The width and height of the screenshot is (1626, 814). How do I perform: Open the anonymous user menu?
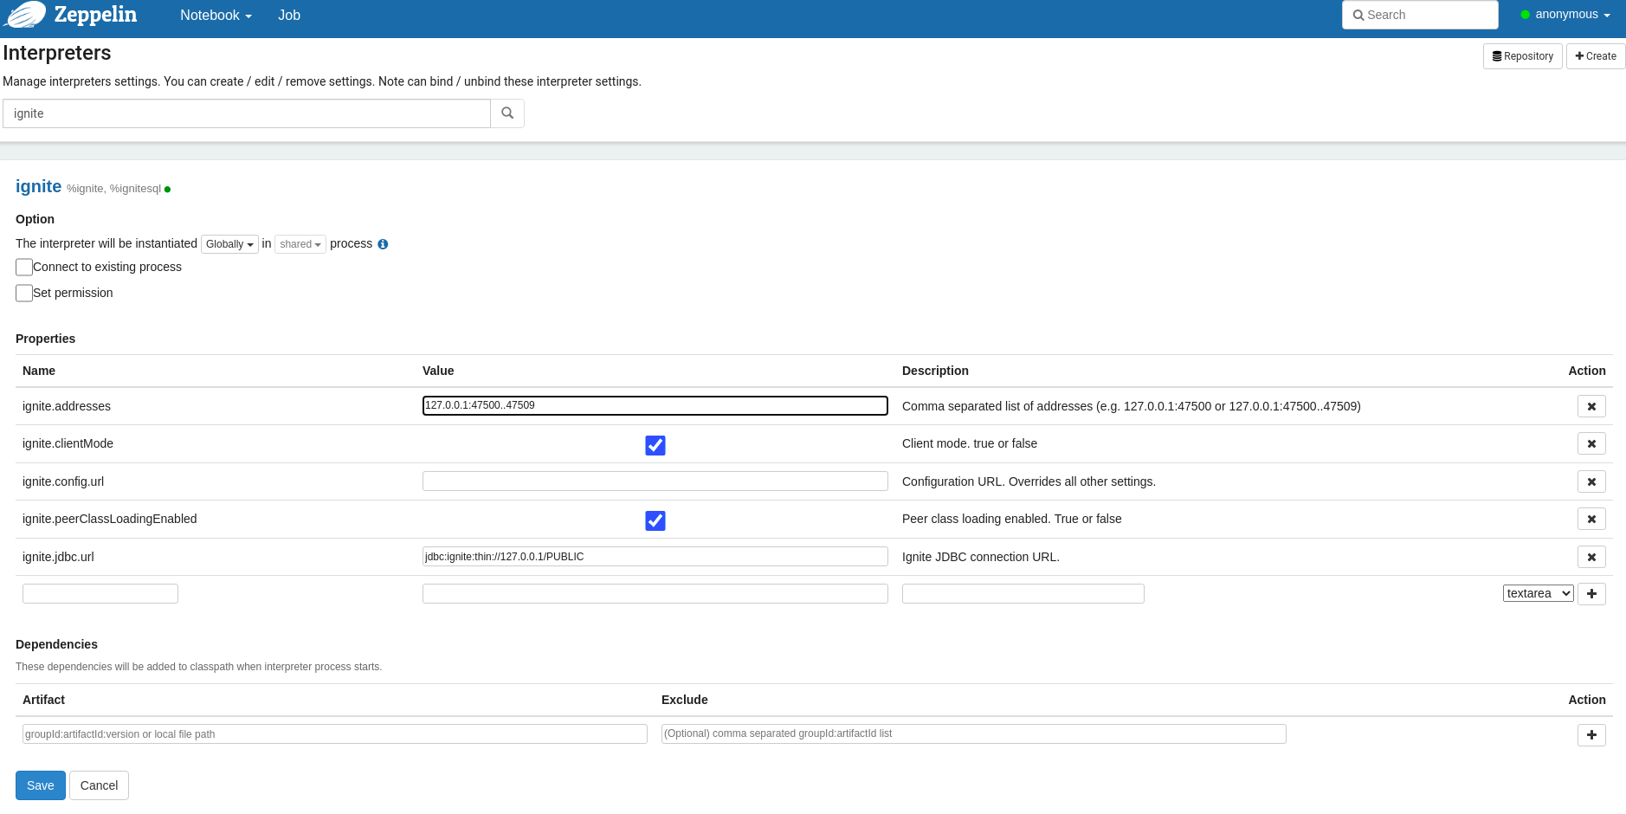click(1565, 15)
